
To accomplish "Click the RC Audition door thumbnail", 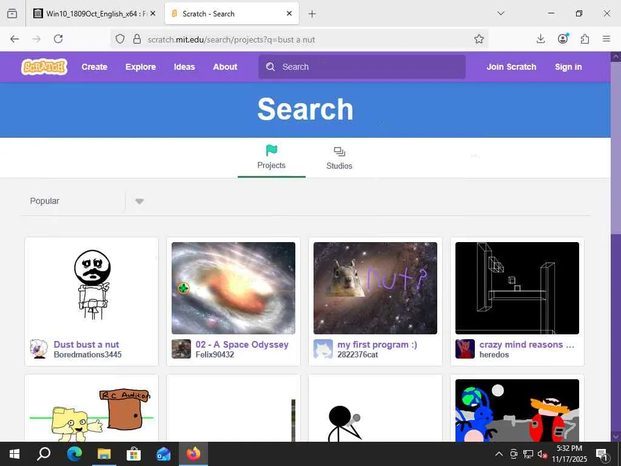I will click(92, 411).
